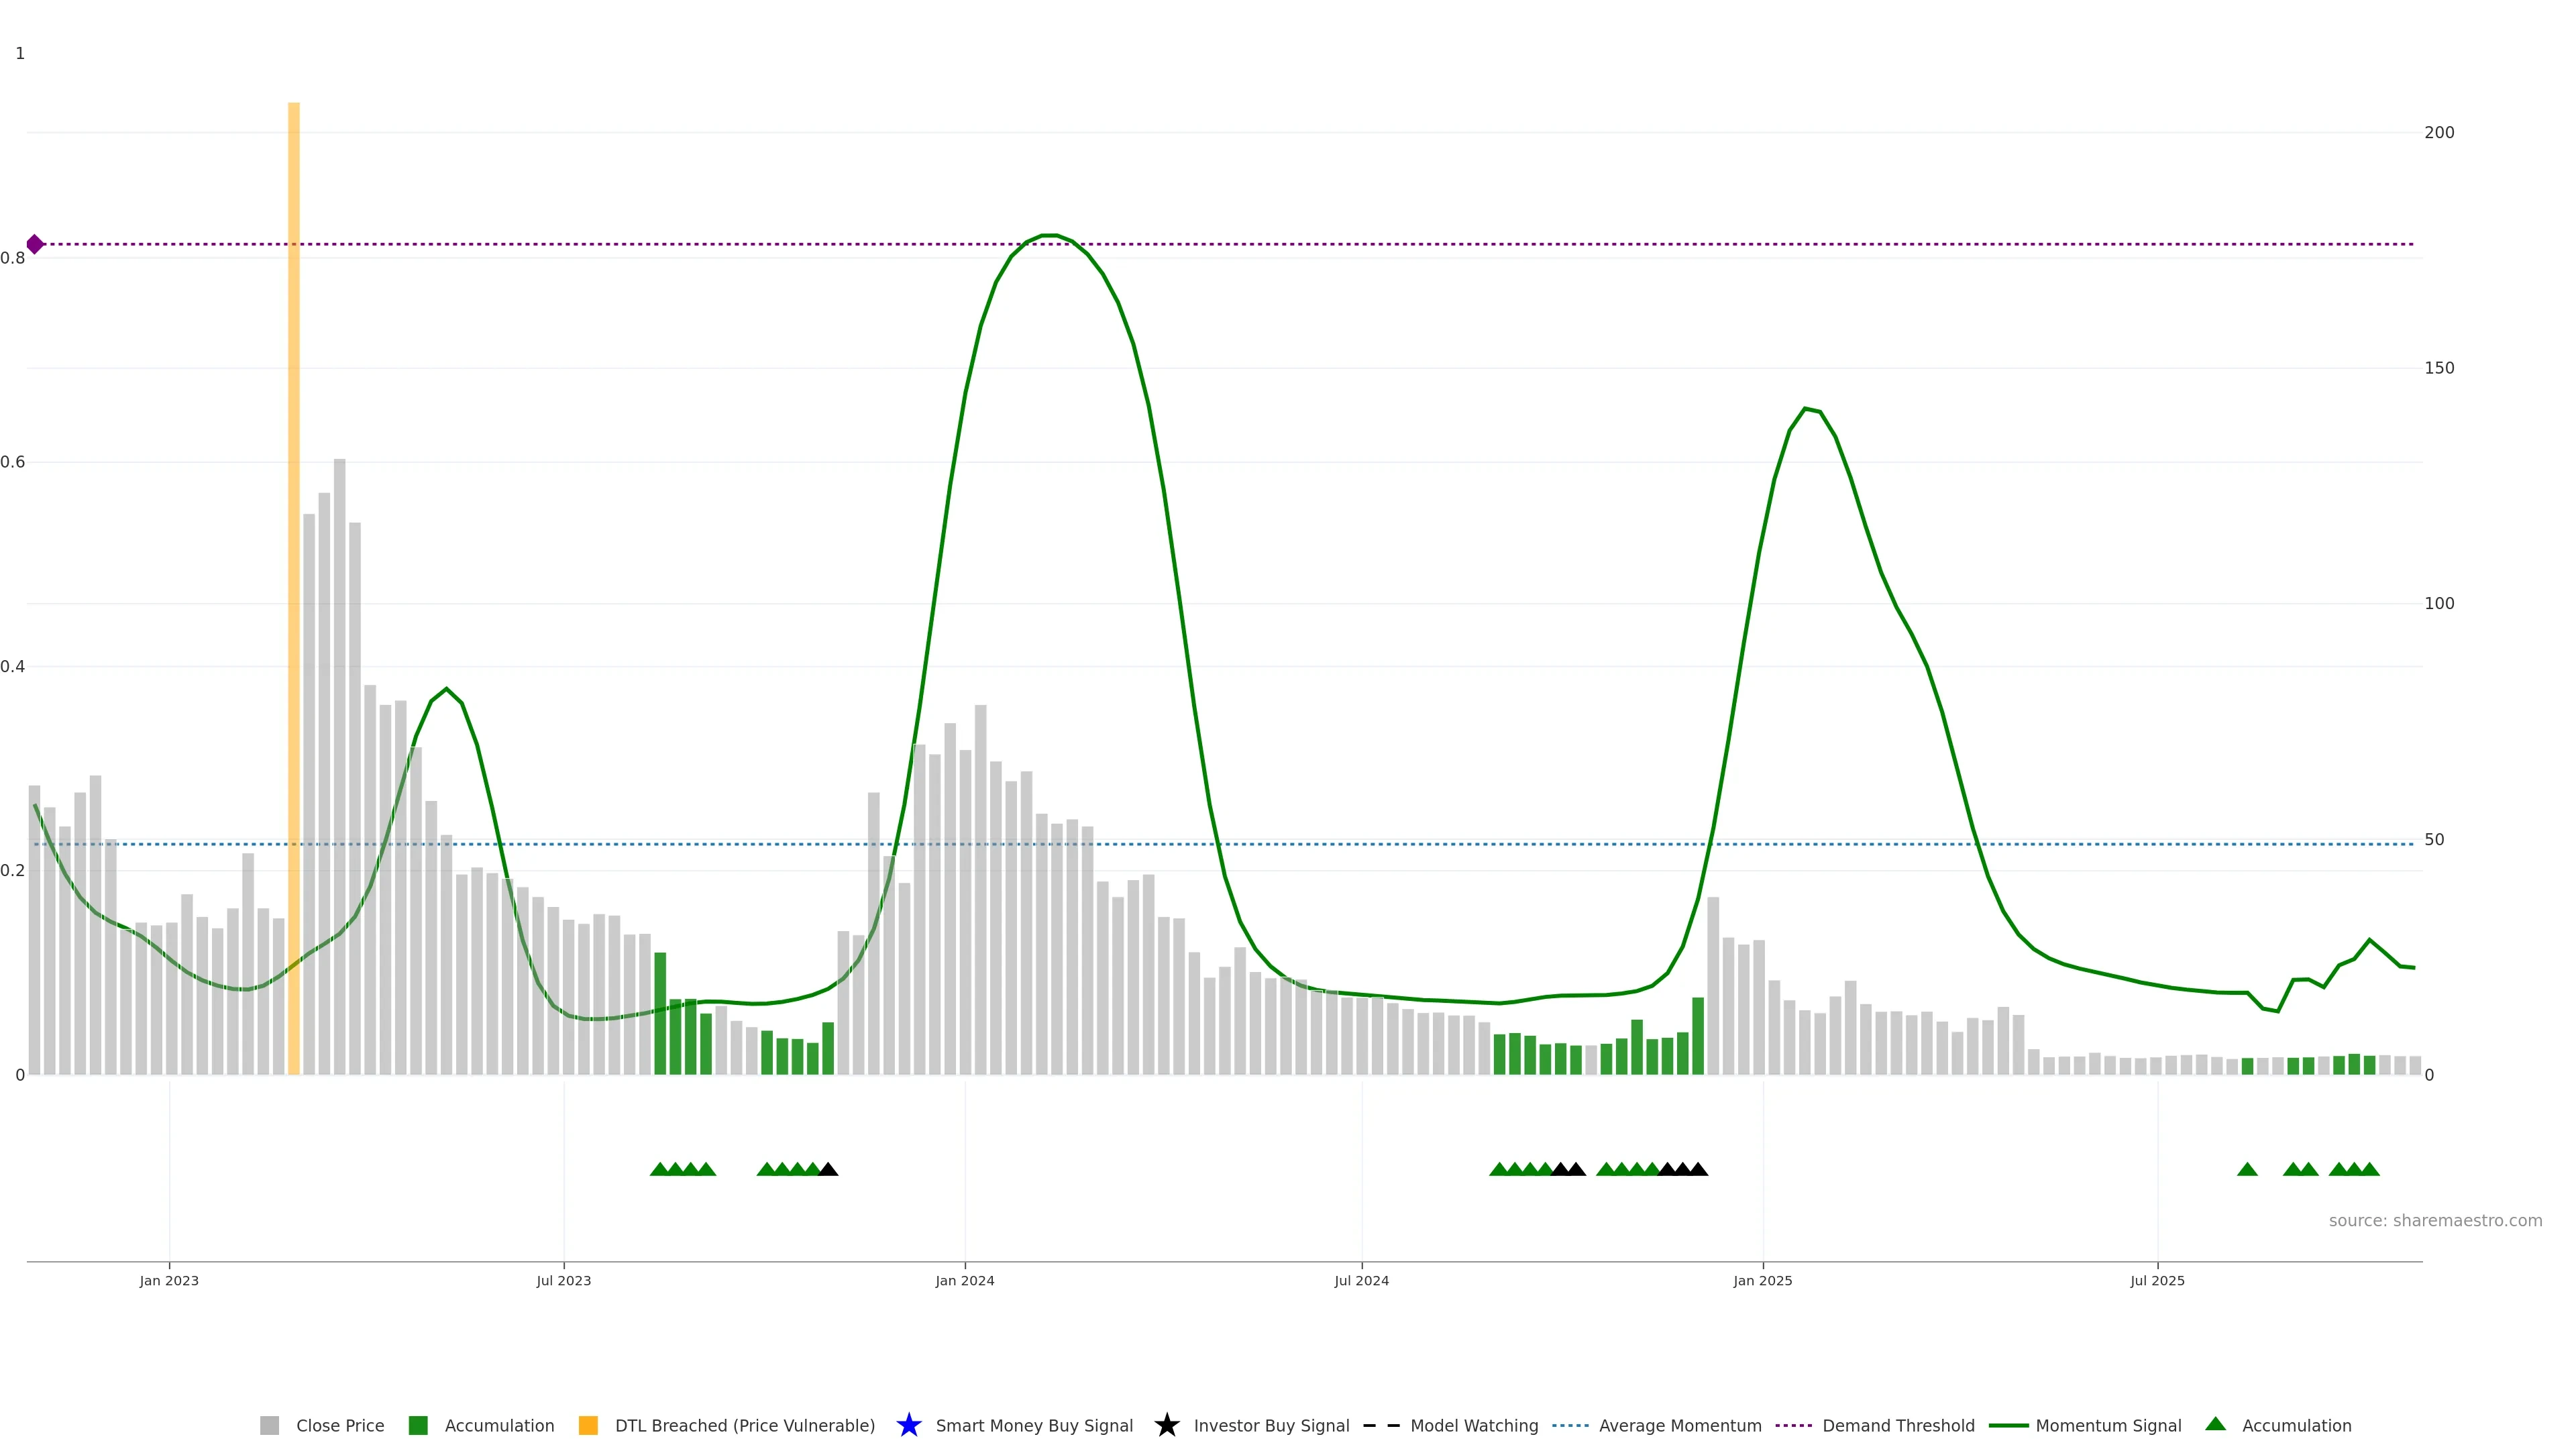Viewport: 2576px width, 1449px height.
Task: Click the Jul 2025 axis label
Action: pyautogui.click(x=2157, y=1280)
